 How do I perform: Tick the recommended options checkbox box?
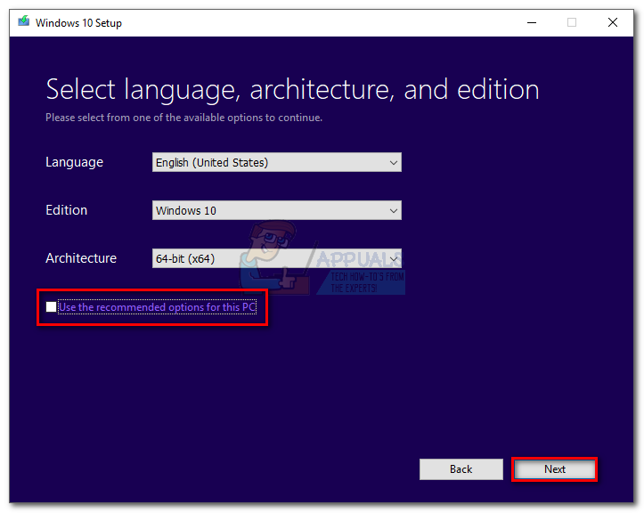coord(51,307)
